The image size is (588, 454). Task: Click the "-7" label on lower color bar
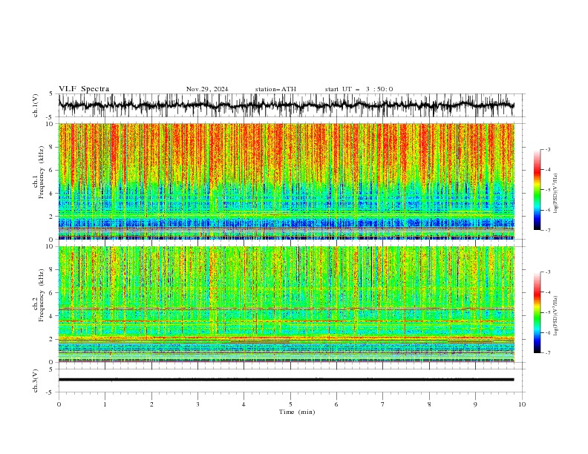coord(548,353)
